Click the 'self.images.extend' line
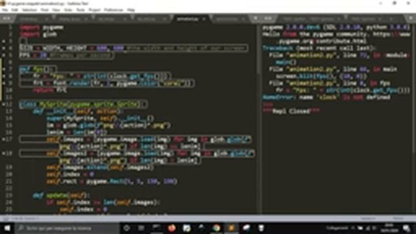 [100, 168]
